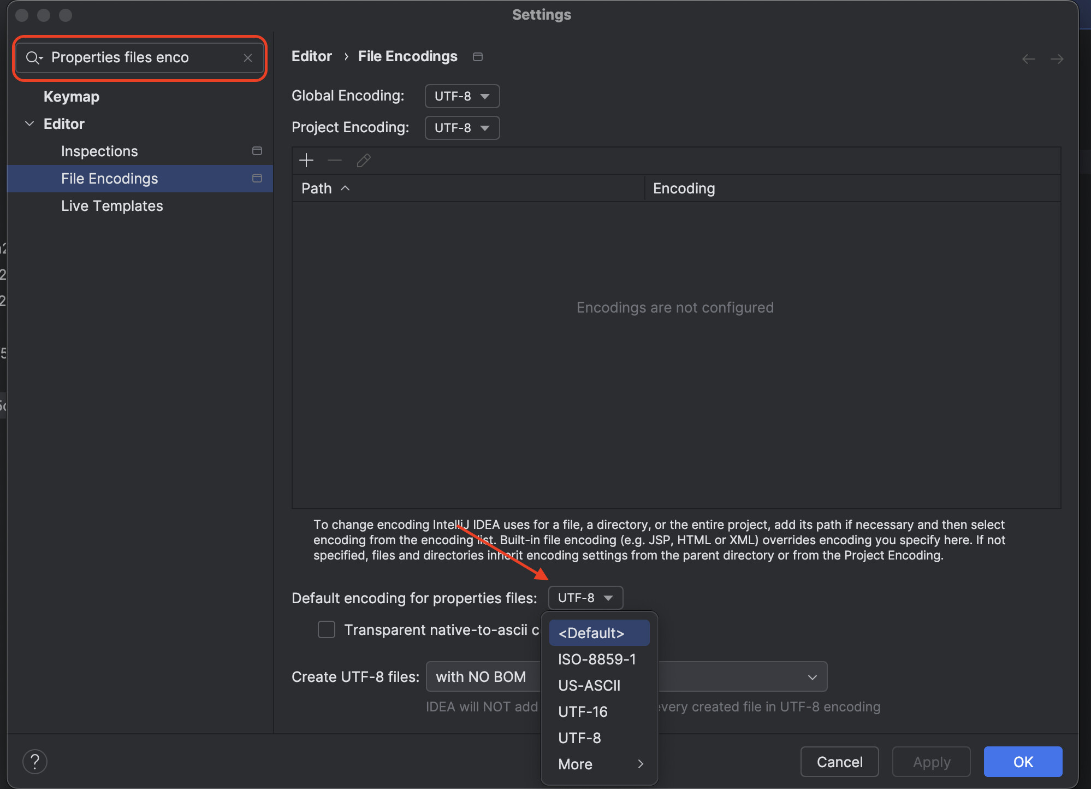This screenshot has height=789, width=1091.
Task: Edit encoding entry with pencil icon
Action: 364,161
